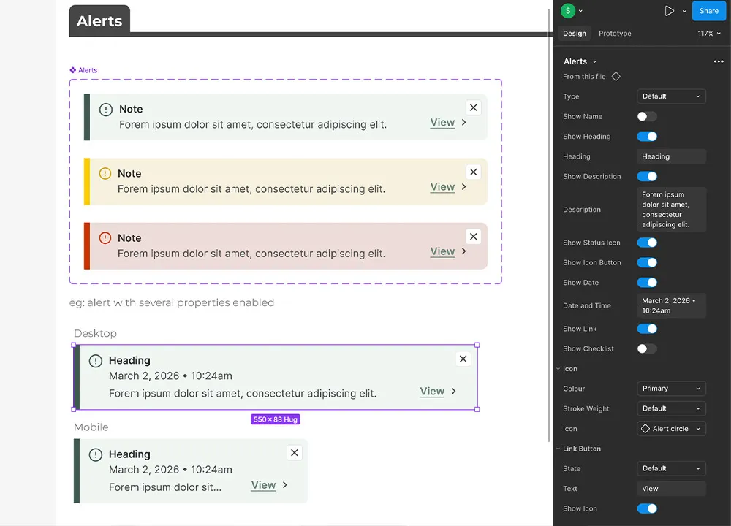Click the green S user avatar
The image size is (731, 526).
(568, 11)
